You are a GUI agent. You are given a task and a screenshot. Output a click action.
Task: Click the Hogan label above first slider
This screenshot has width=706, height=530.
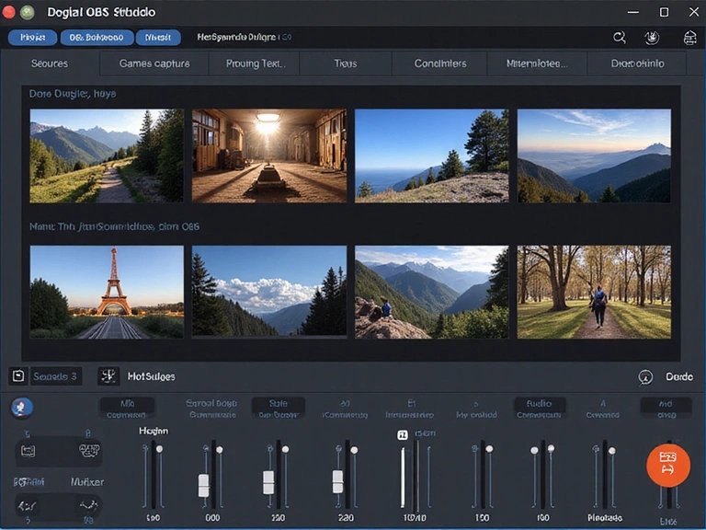coord(154,431)
